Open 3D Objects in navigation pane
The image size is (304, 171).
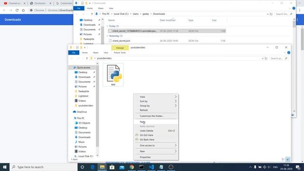(84, 123)
